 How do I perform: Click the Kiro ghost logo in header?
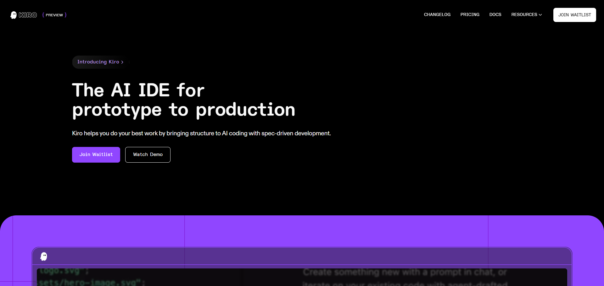click(x=14, y=15)
